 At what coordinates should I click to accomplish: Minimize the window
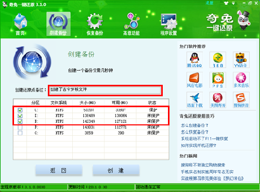point(244,3)
